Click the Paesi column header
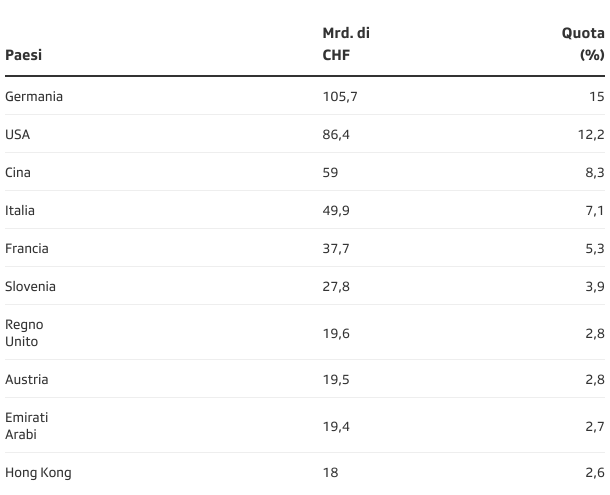Viewport: 610px width, 495px height. [23, 55]
